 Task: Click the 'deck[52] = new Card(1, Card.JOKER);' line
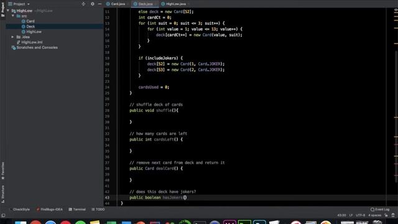(x=186, y=64)
